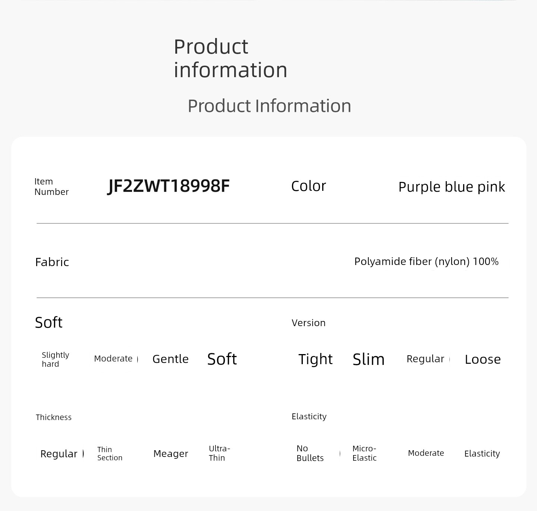Screen dimensions: 537x511
Task: Choose the Moderate softness option
Action: coord(113,359)
